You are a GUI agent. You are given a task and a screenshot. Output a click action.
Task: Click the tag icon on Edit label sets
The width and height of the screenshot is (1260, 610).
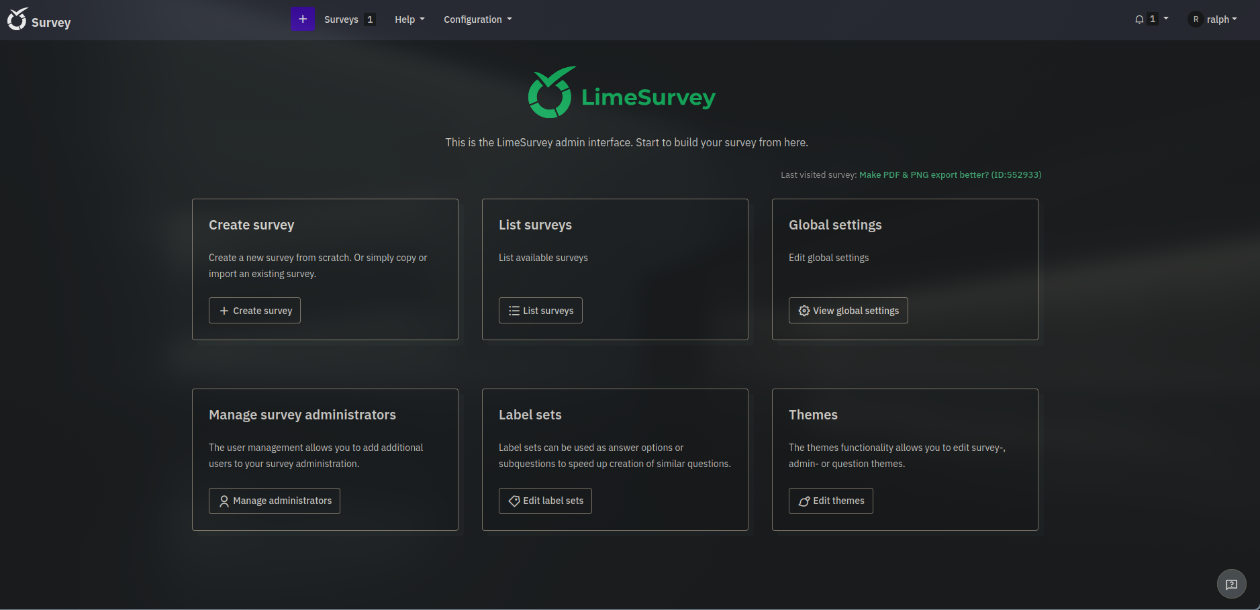coord(514,501)
